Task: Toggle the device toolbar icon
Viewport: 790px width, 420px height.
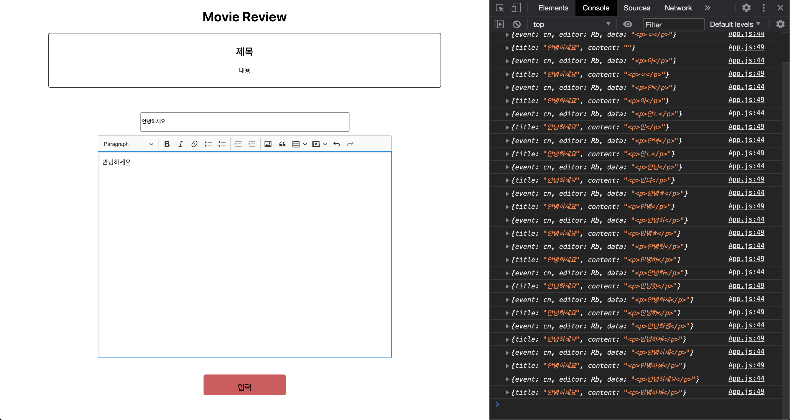Action: 516,8
